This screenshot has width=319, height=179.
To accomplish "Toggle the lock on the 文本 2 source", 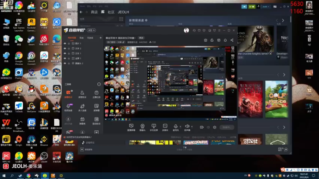I will (69, 49).
